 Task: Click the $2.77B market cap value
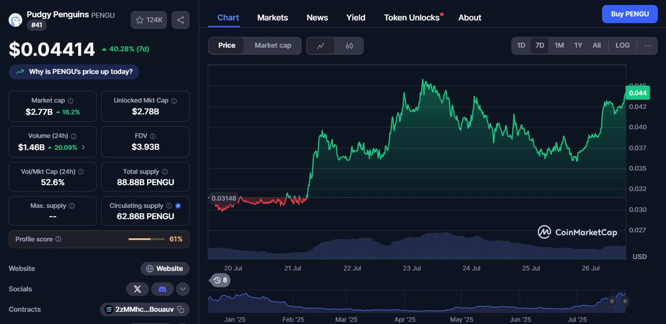coord(39,112)
